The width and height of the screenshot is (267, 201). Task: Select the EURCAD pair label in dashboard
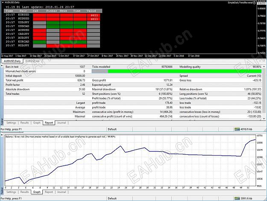23,42
